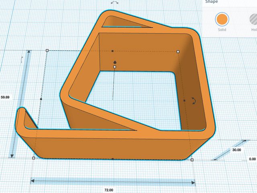Viewport: 257px width, 193px height.
Task: Click the white height handle below the cone
Action: point(115,67)
